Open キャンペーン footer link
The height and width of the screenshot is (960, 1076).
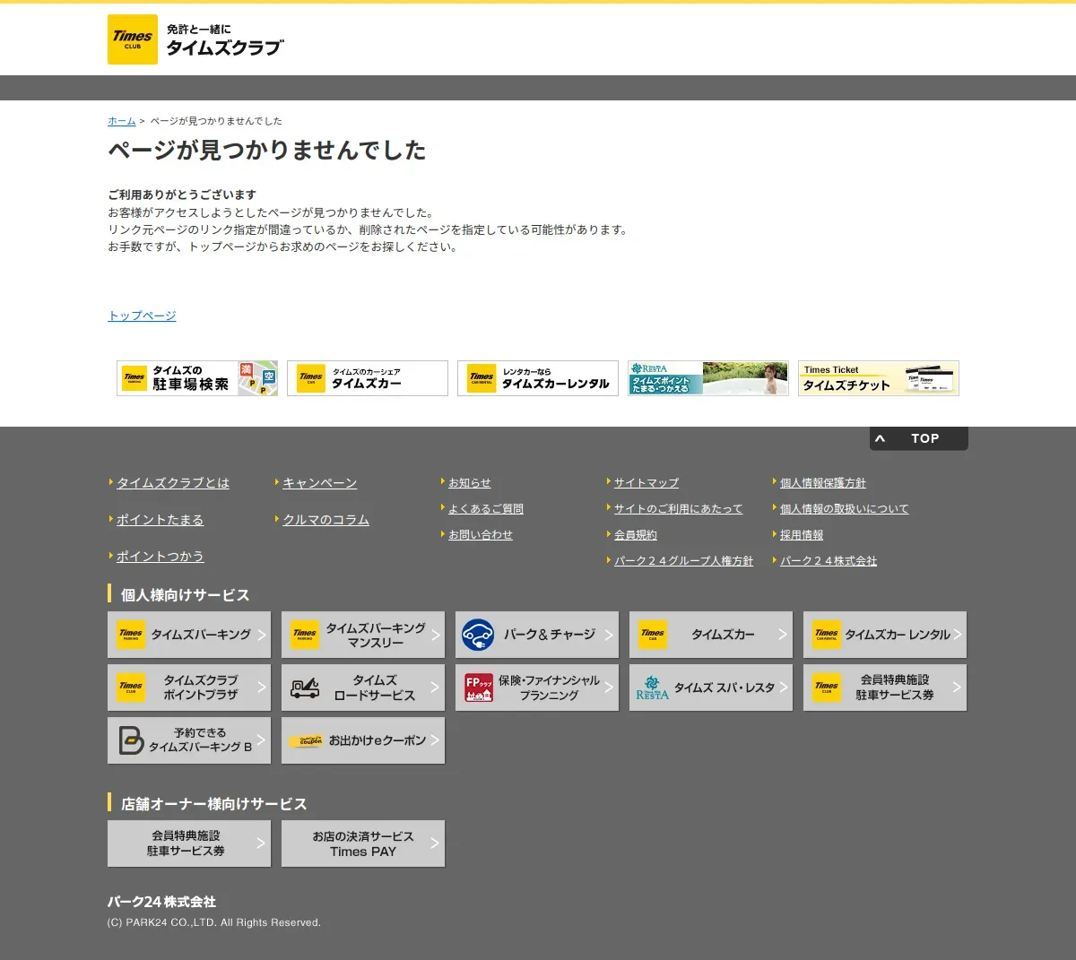tap(319, 483)
